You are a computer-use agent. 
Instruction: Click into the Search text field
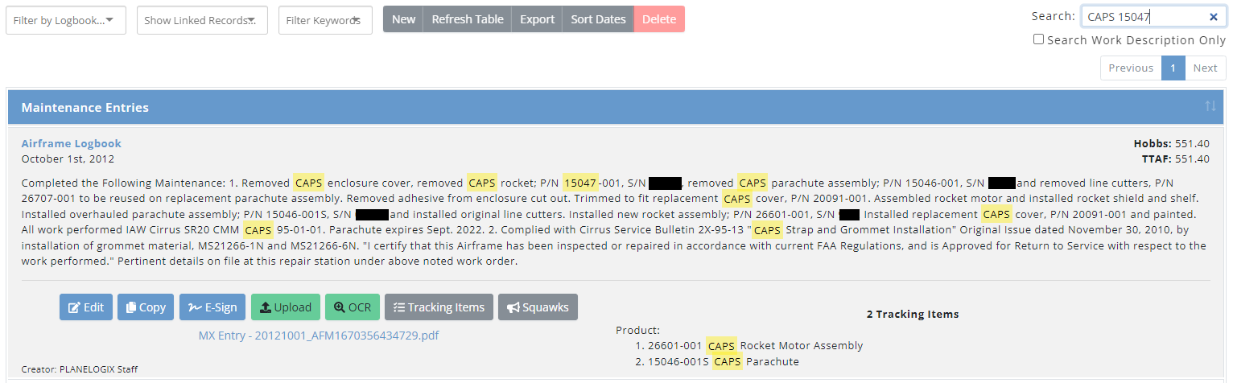tap(1143, 17)
